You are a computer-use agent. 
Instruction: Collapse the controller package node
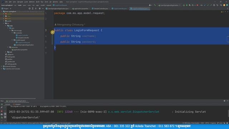coord(12,33)
